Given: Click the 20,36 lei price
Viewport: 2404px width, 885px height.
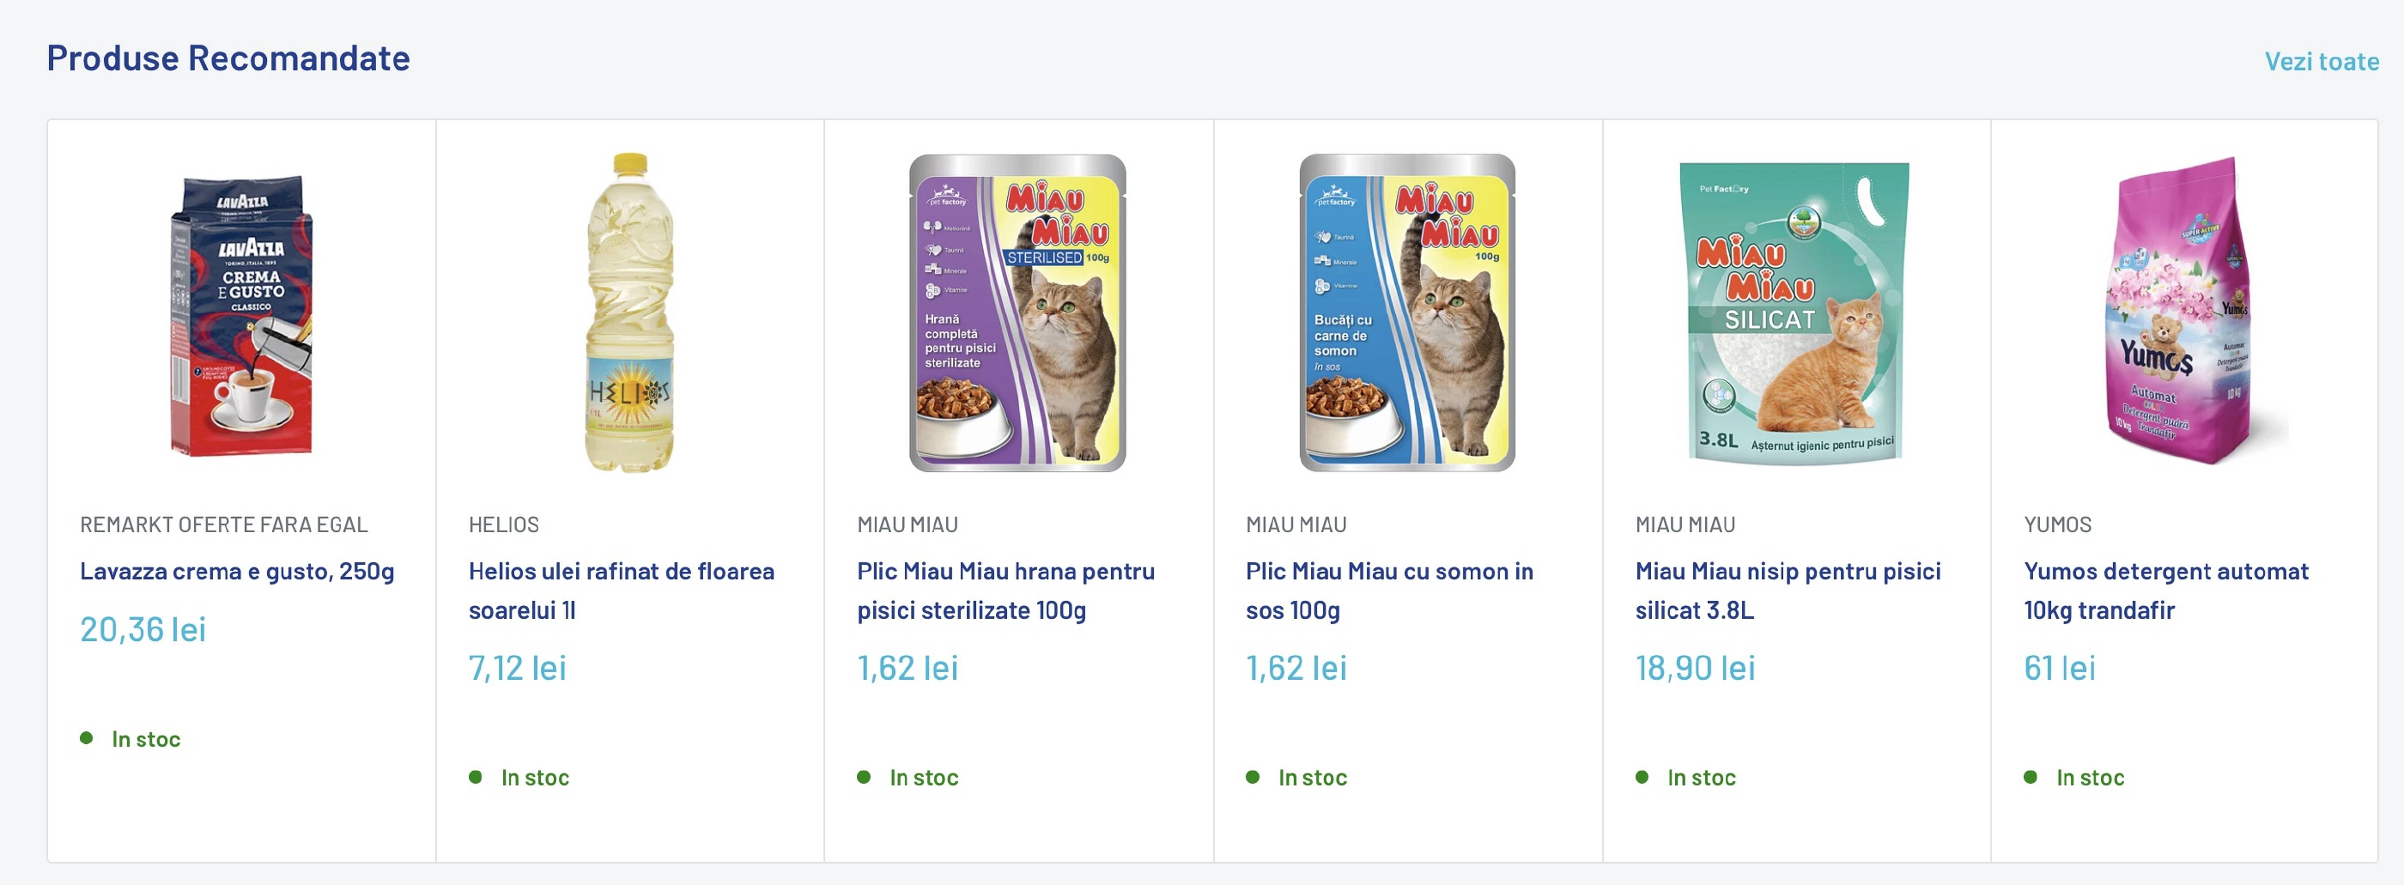Looking at the screenshot, I should pyautogui.click(x=143, y=630).
